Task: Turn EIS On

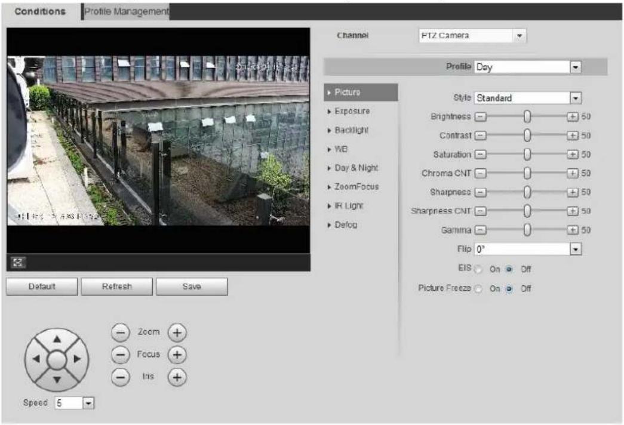Action: 478,269
